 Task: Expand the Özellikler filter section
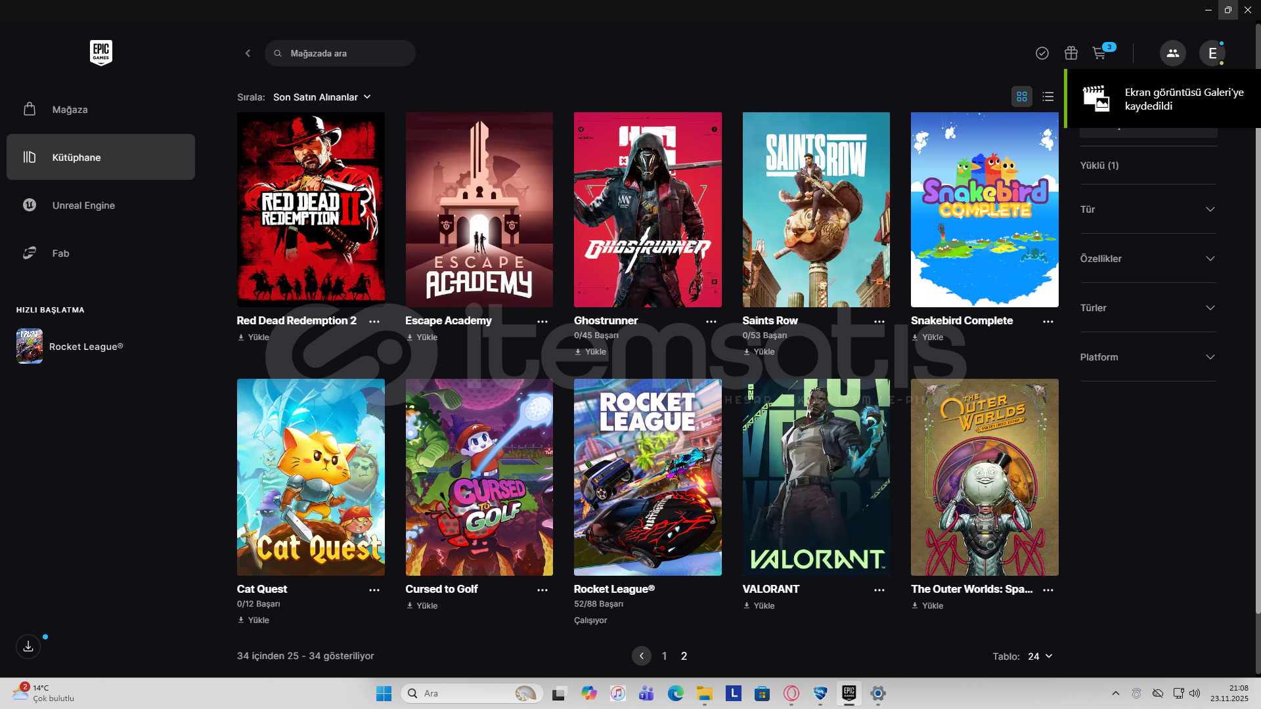1147,259
